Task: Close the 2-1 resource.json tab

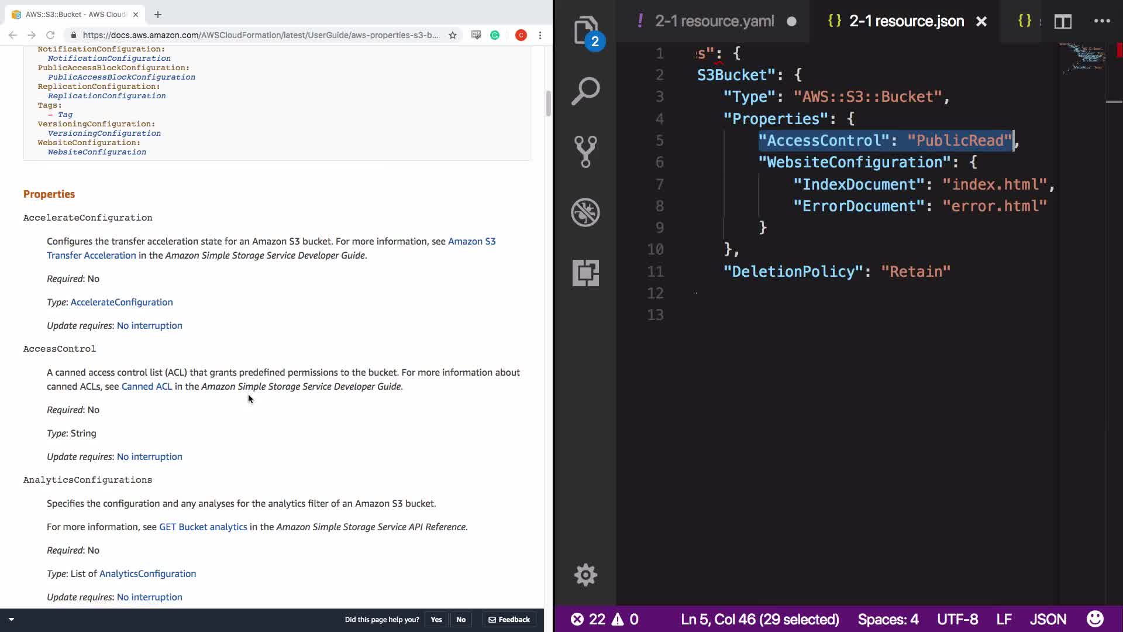Action: (x=981, y=22)
